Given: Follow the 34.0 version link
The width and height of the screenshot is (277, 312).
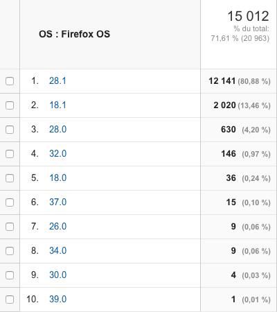Looking at the screenshot, I should click(x=57, y=251).
